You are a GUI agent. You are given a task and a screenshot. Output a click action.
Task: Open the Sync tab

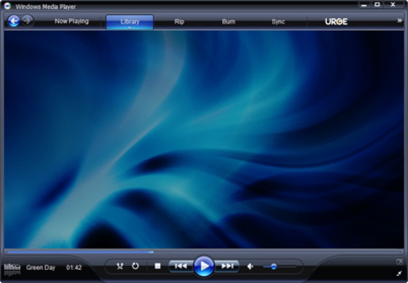point(278,21)
